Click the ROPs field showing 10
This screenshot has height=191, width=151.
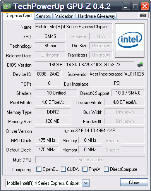click(x=48, y=83)
